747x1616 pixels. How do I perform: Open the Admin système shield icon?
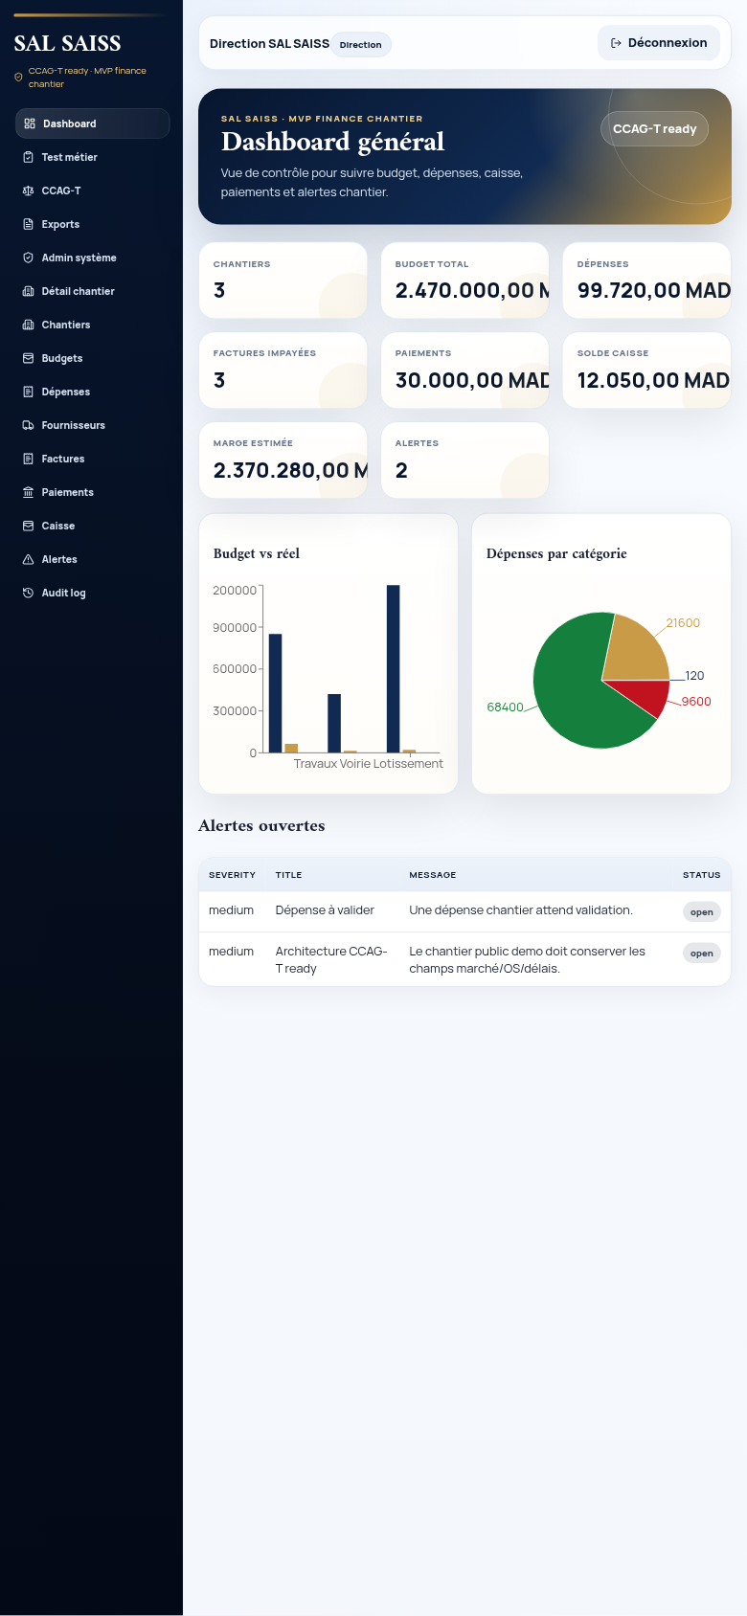tap(29, 258)
